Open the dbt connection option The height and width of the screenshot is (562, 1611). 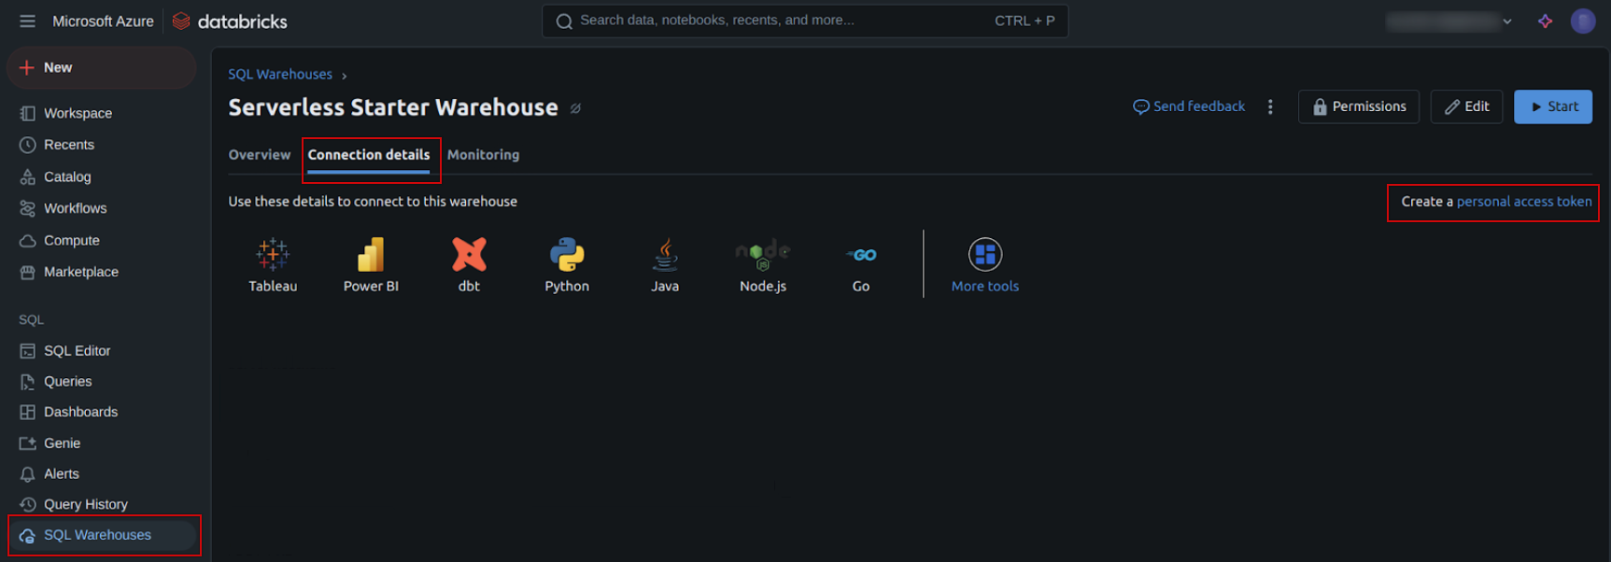click(x=469, y=254)
